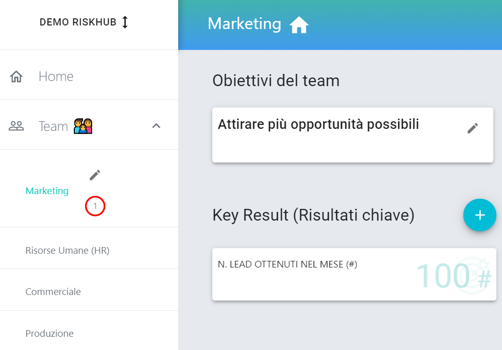Open the DEMO RISKHUB workspace selector
The image size is (502, 350).
click(x=84, y=22)
